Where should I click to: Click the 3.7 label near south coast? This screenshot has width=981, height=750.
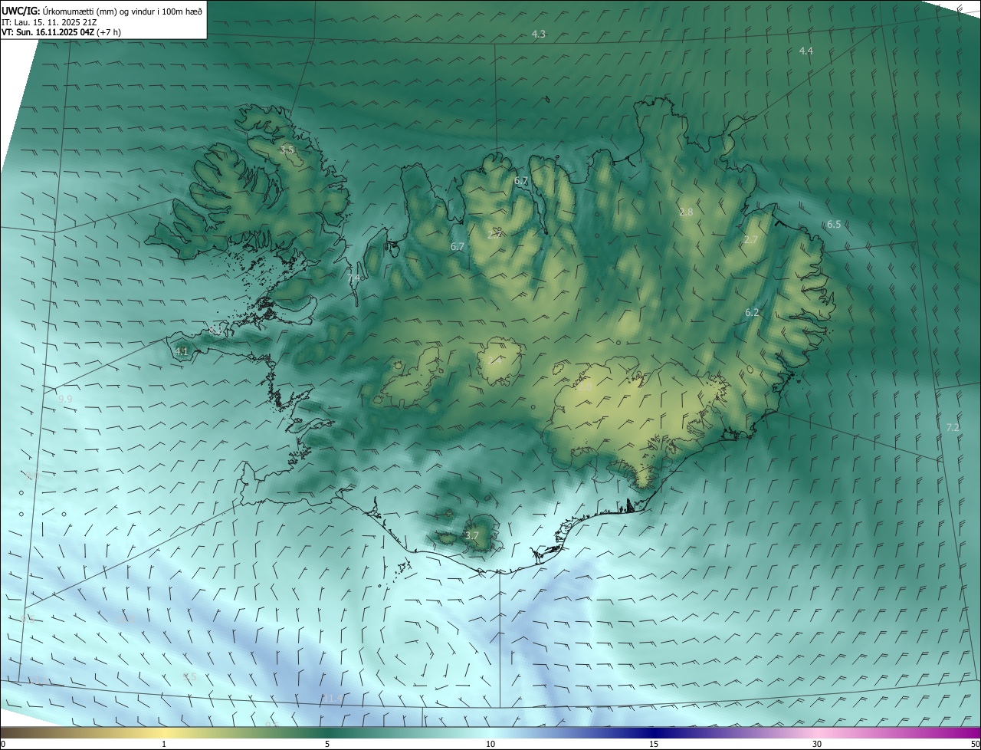pos(471,536)
